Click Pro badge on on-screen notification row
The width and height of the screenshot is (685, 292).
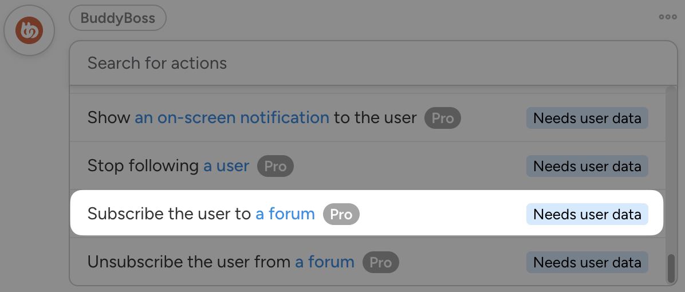click(443, 119)
